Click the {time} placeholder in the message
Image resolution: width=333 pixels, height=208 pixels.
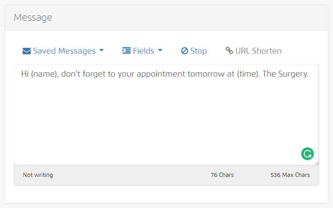coord(248,74)
